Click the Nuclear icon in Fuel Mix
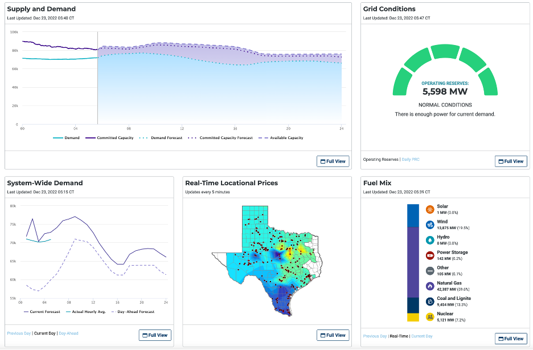This screenshot has height=350, width=533. point(429,316)
